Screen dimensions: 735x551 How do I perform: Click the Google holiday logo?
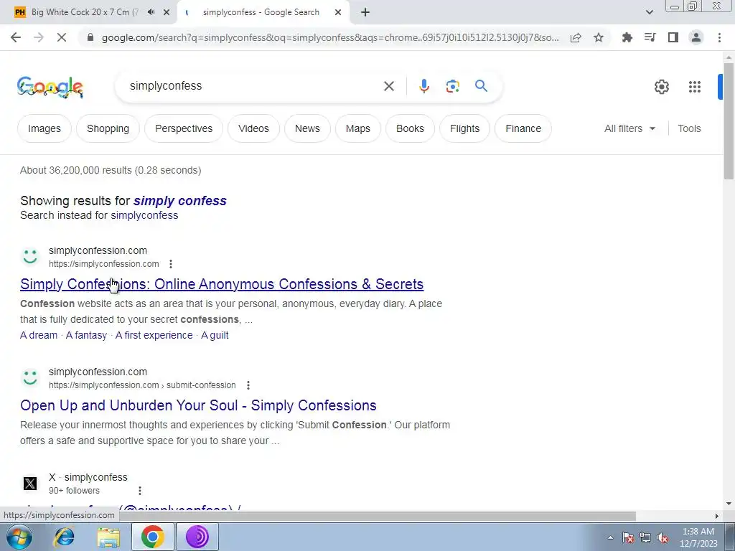tap(50, 87)
